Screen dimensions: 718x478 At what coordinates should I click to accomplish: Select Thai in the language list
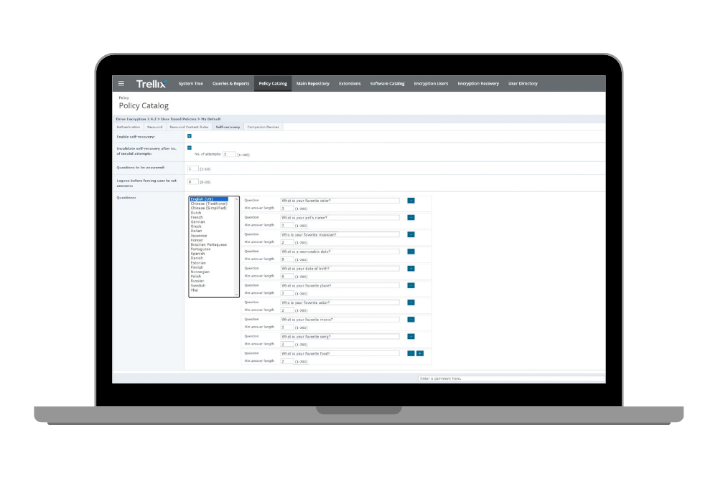[x=195, y=290]
